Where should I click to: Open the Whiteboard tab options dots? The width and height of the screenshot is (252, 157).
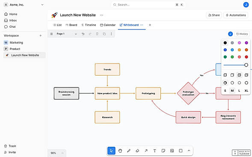point(142,25)
